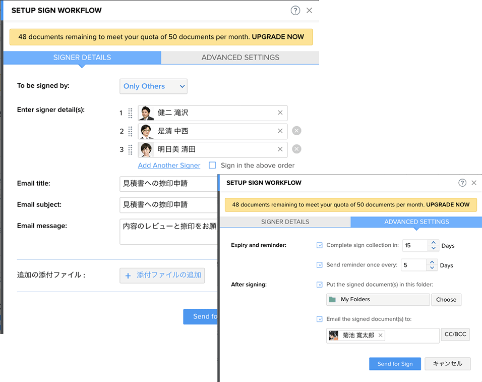
Task: Switch to Advanced Settings tab in back dialog
Action: pos(240,58)
